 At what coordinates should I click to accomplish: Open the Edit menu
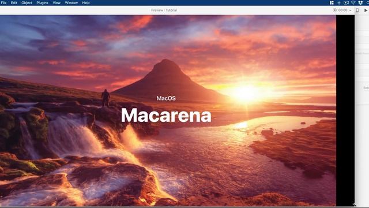(x=14, y=3)
